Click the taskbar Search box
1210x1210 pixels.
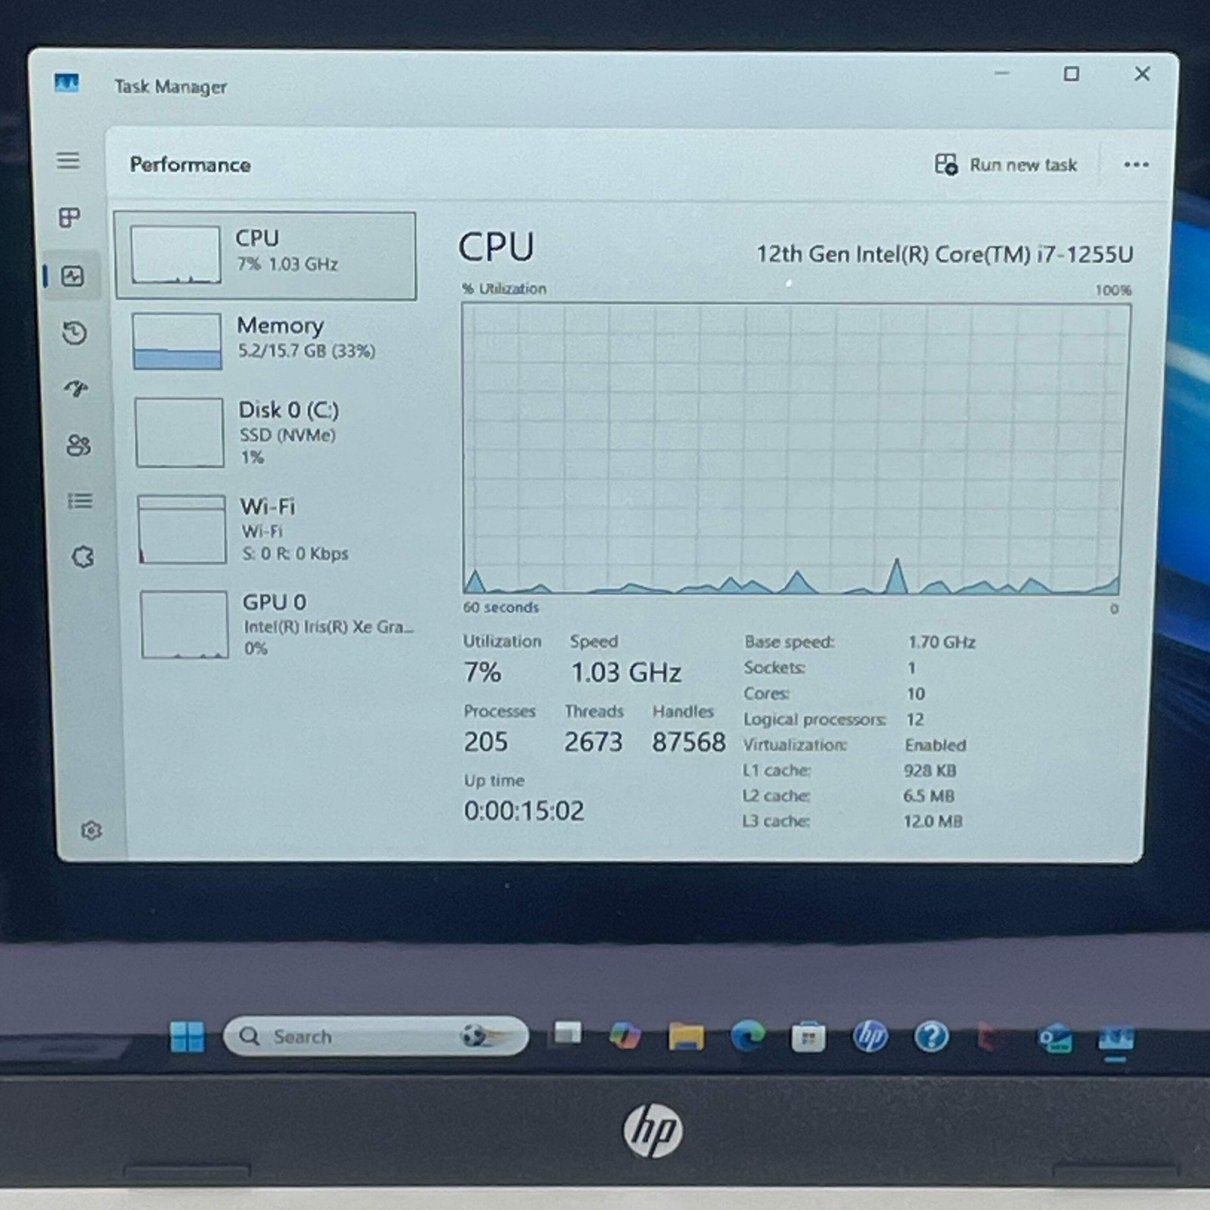click(x=376, y=1036)
